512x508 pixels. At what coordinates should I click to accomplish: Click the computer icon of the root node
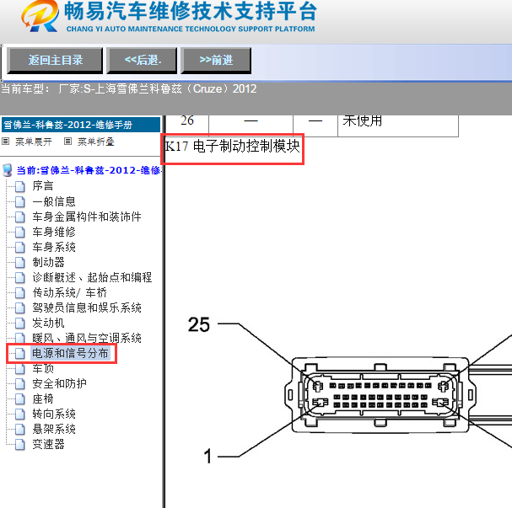click(8, 170)
